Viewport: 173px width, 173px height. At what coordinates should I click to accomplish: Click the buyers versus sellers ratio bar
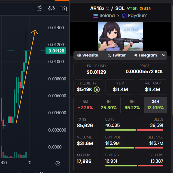click(134, 166)
